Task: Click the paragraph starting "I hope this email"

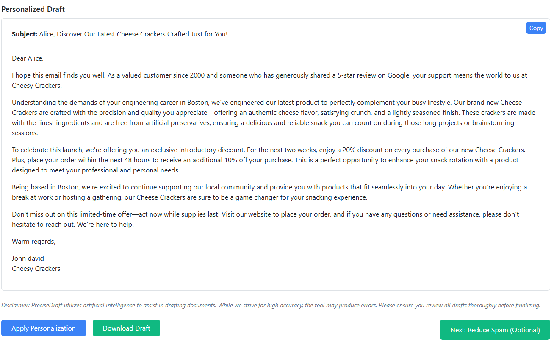Action: [269, 80]
